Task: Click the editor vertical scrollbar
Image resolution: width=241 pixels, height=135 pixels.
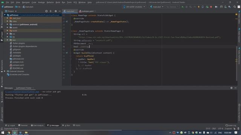Action: point(236,63)
